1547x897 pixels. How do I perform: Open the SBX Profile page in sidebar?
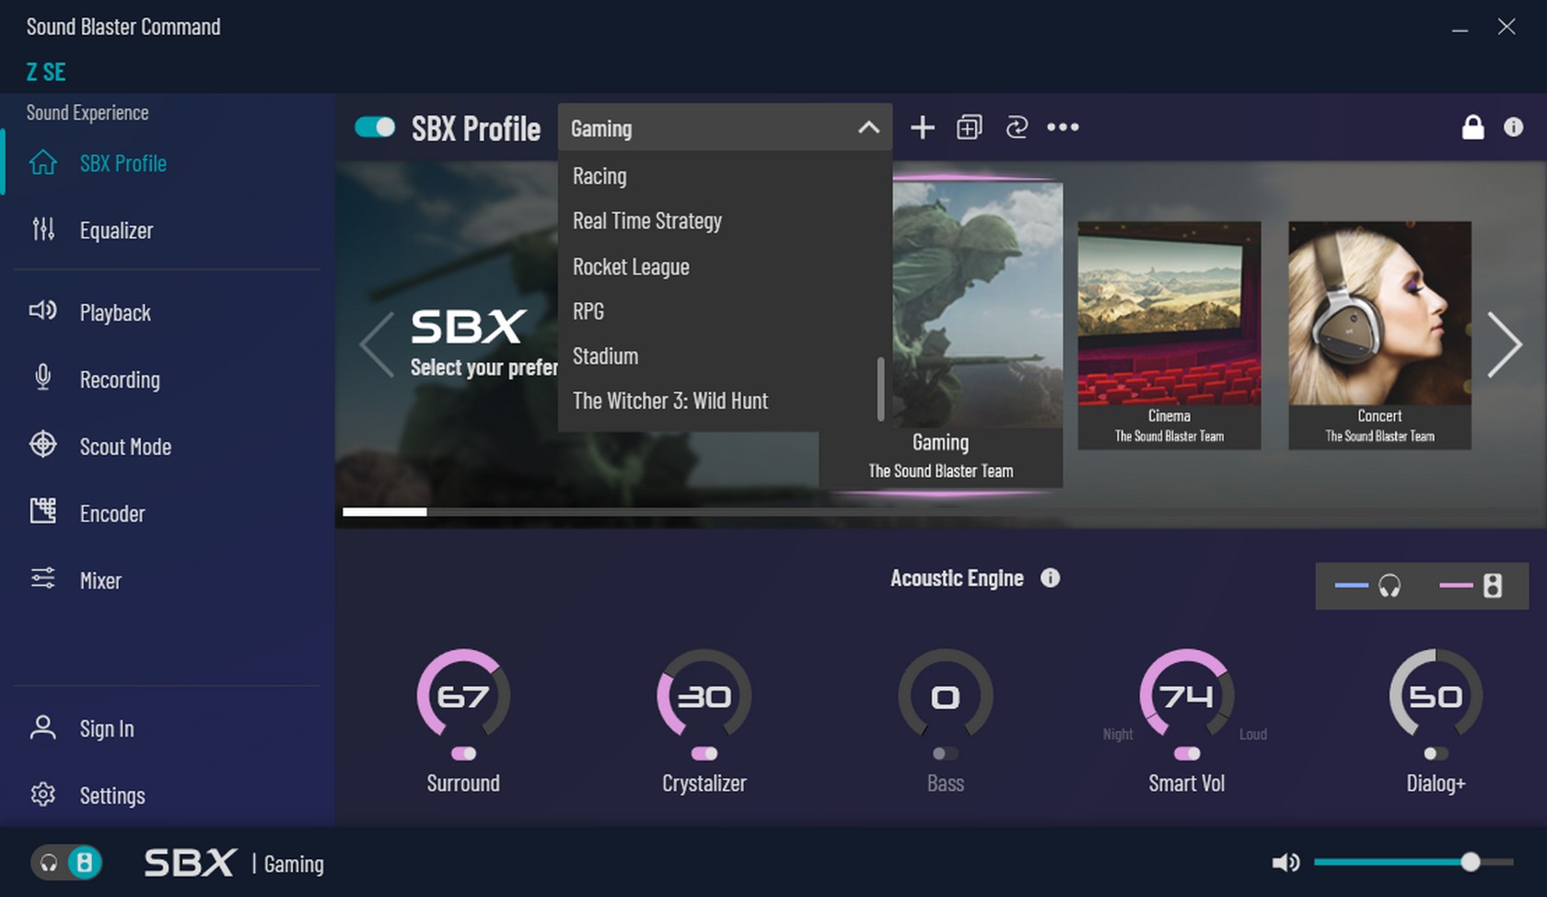(166, 163)
